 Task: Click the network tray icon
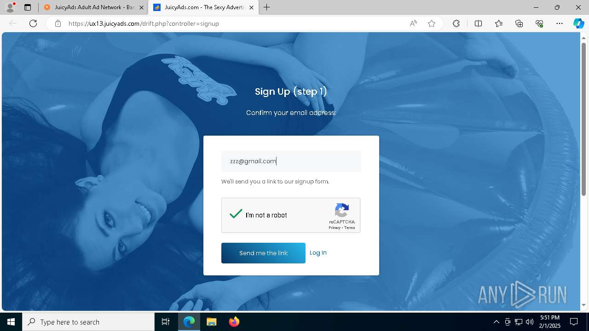(x=519, y=322)
